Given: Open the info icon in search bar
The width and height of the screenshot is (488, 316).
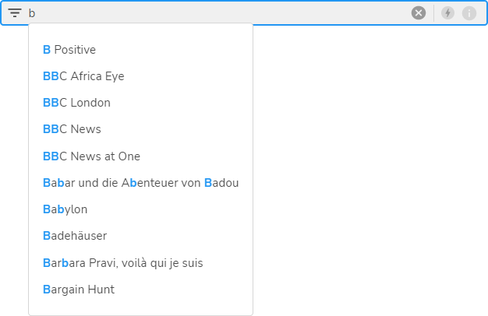Looking at the screenshot, I should coord(469,12).
